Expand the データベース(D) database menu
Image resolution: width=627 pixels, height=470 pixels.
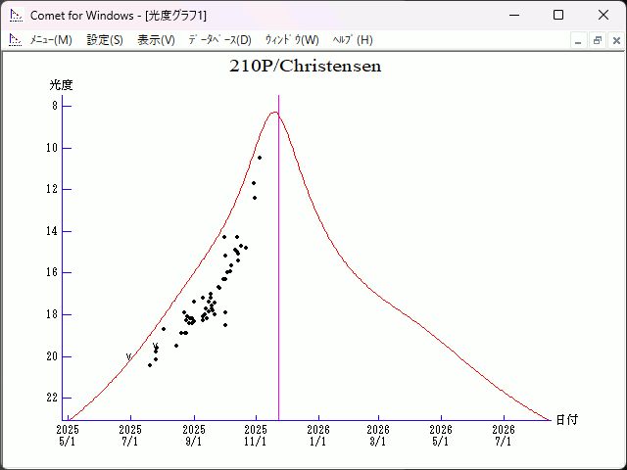[x=219, y=40]
